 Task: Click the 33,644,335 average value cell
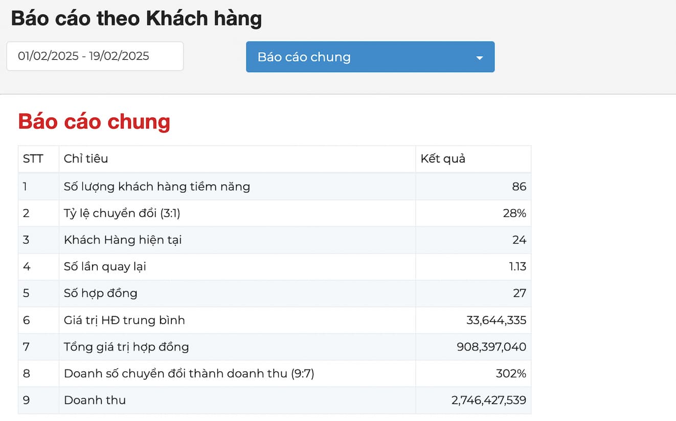(x=496, y=320)
